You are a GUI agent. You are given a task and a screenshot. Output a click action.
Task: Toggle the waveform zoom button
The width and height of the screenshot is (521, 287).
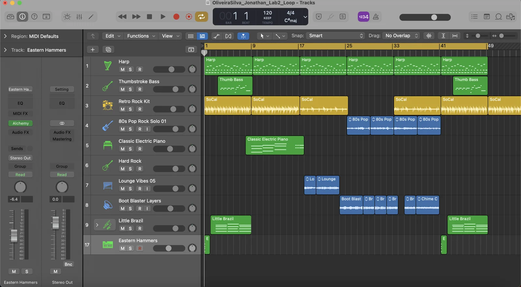(x=429, y=36)
